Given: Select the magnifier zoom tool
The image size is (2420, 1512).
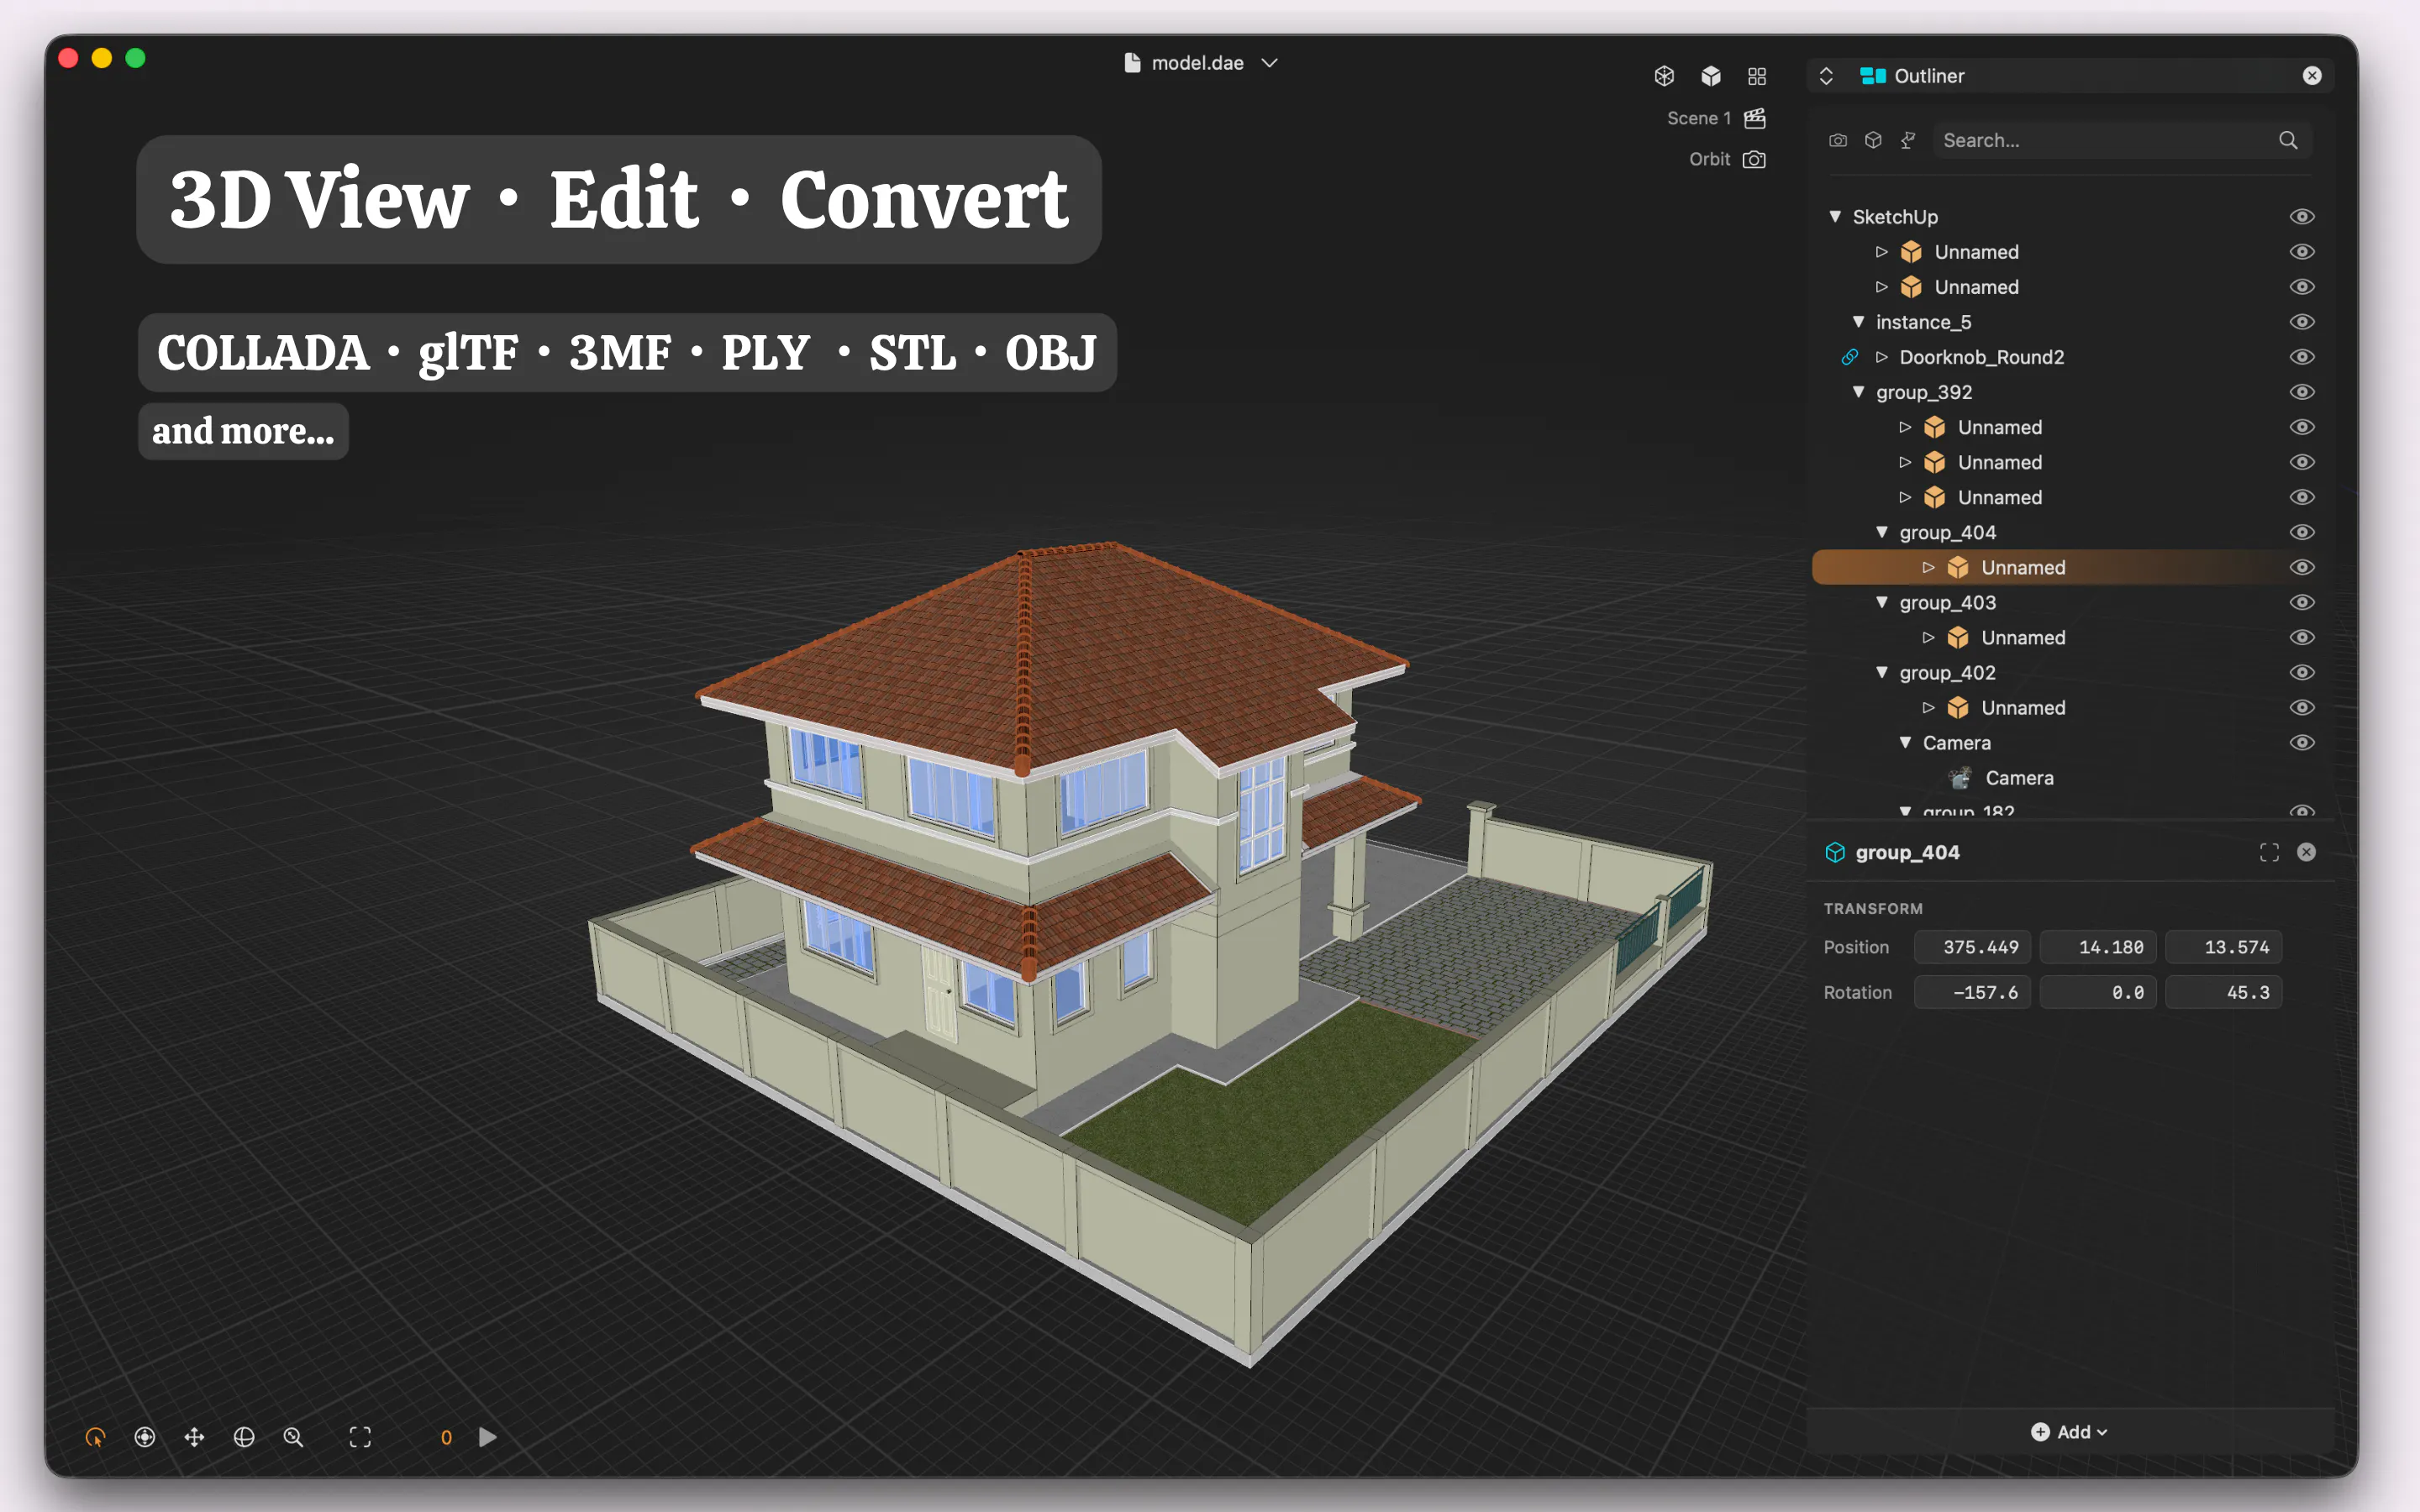Looking at the screenshot, I should point(293,1437).
